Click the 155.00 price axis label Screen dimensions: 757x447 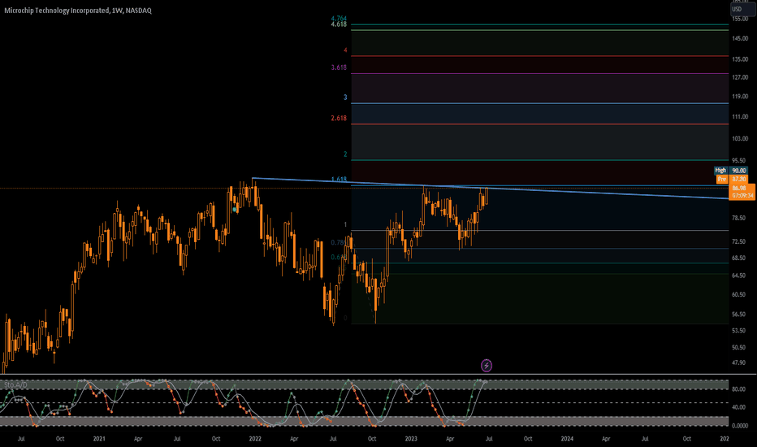(740, 19)
